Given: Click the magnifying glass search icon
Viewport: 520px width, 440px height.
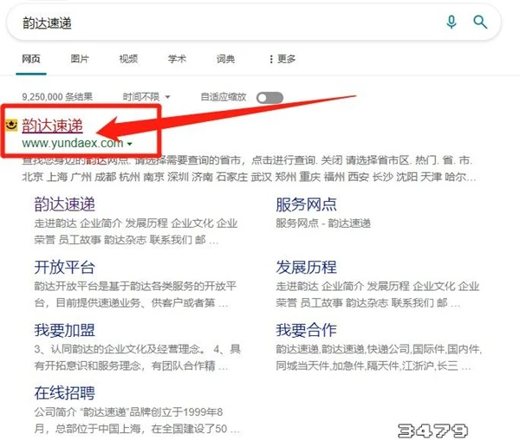Looking at the screenshot, I should pos(479,22).
